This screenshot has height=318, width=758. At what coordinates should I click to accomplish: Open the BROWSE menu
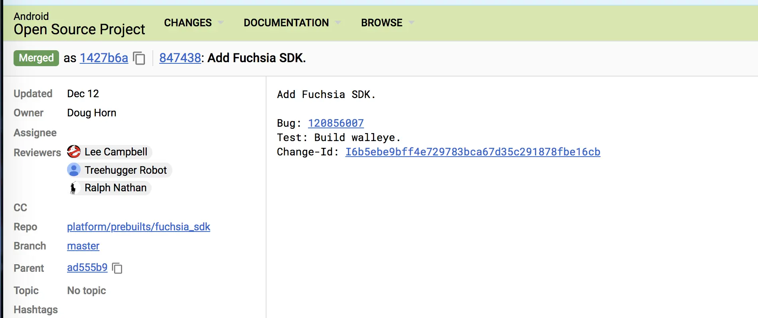click(381, 23)
